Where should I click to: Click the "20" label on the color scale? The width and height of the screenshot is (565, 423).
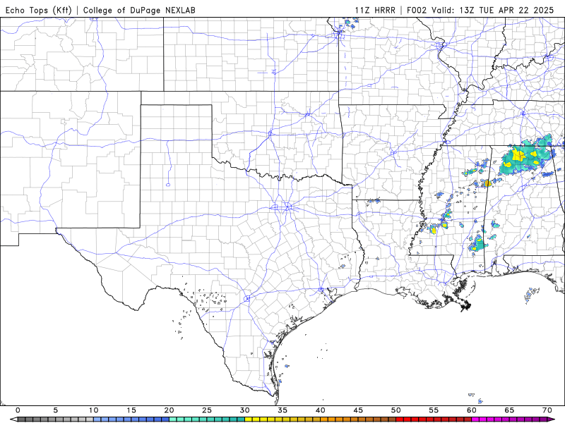click(169, 410)
